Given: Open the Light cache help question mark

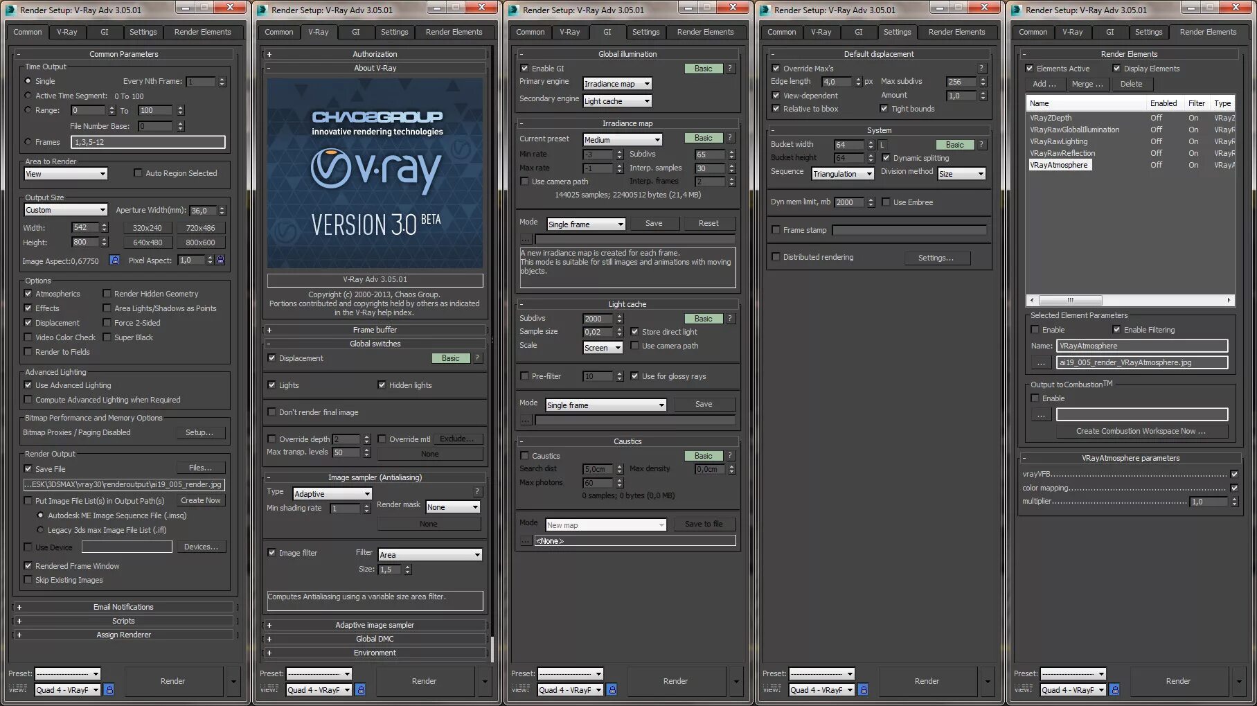Looking at the screenshot, I should [730, 319].
